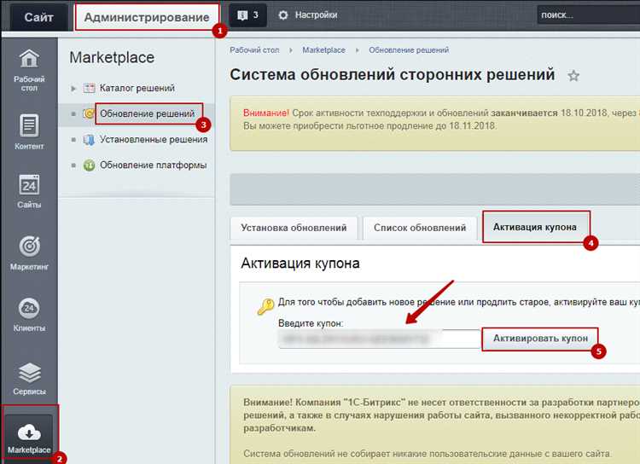This screenshot has height=464, width=640.
Task: Click the Установленные решения item icon
Action: [x=89, y=140]
